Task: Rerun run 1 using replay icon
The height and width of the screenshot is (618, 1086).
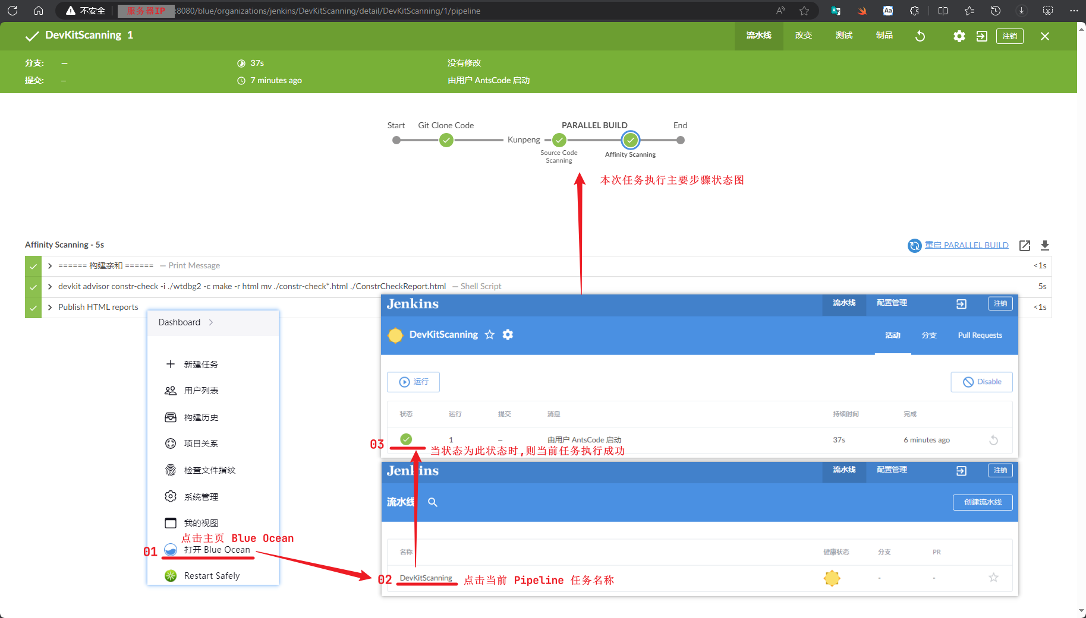Action: (x=993, y=440)
